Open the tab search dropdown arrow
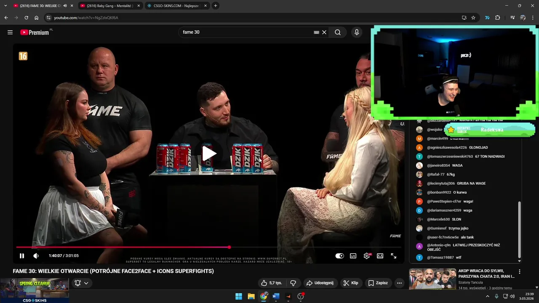Image resolution: width=539 pixels, height=303 pixels. [5, 6]
